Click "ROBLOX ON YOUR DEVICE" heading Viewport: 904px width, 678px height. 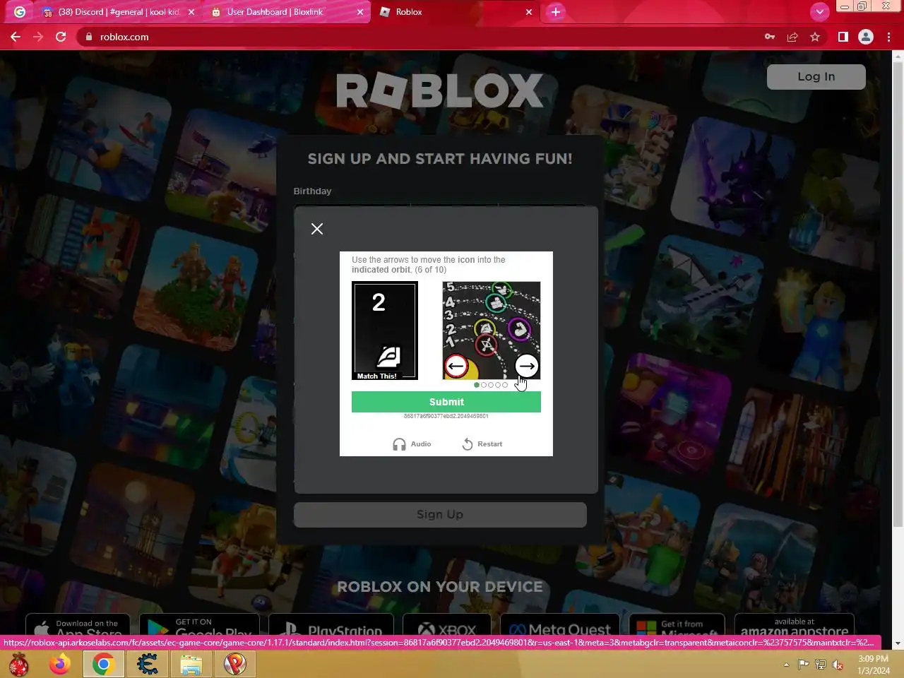click(x=440, y=587)
